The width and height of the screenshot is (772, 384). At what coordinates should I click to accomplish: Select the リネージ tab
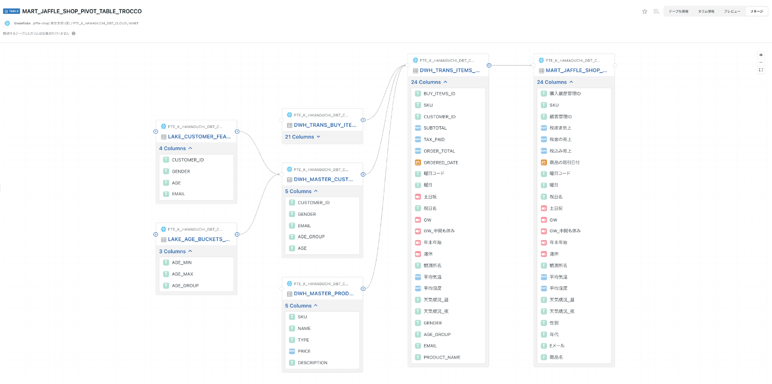pyautogui.click(x=756, y=11)
